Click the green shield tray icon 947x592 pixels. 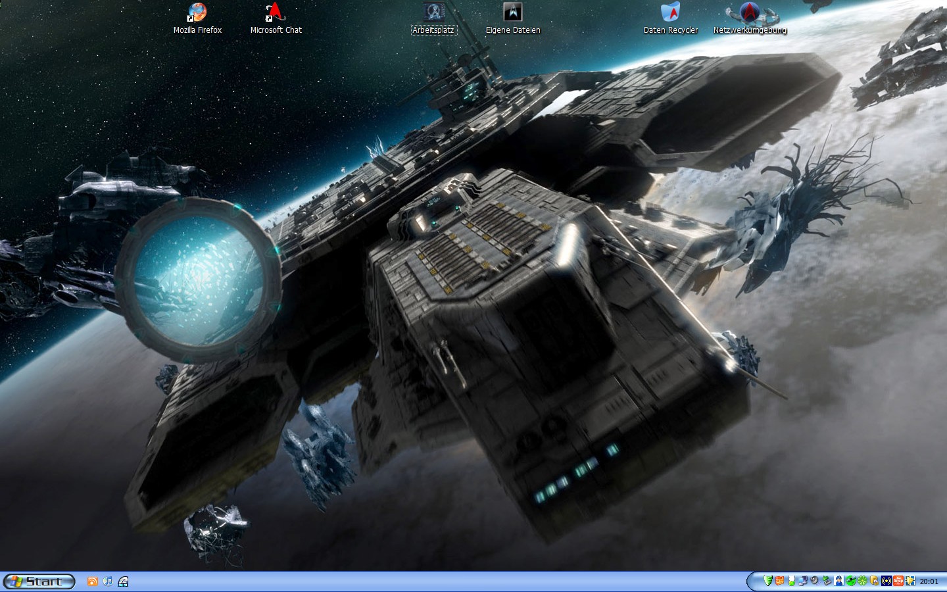coord(767,581)
